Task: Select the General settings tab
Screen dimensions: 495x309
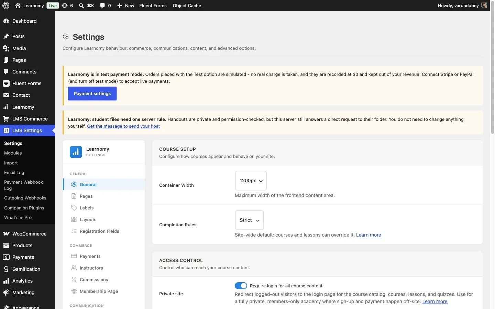Action: tap(104, 184)
